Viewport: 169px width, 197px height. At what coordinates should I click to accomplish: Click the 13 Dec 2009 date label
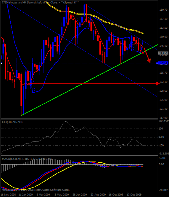point(134,195)
